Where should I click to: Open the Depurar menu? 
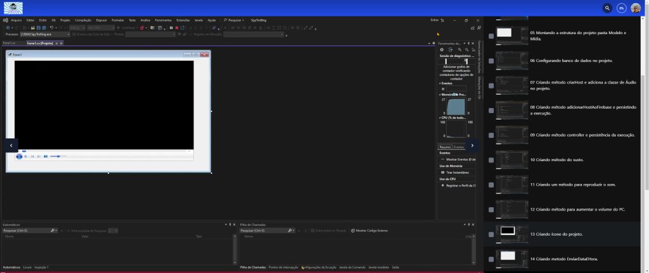tap(101, 20)
